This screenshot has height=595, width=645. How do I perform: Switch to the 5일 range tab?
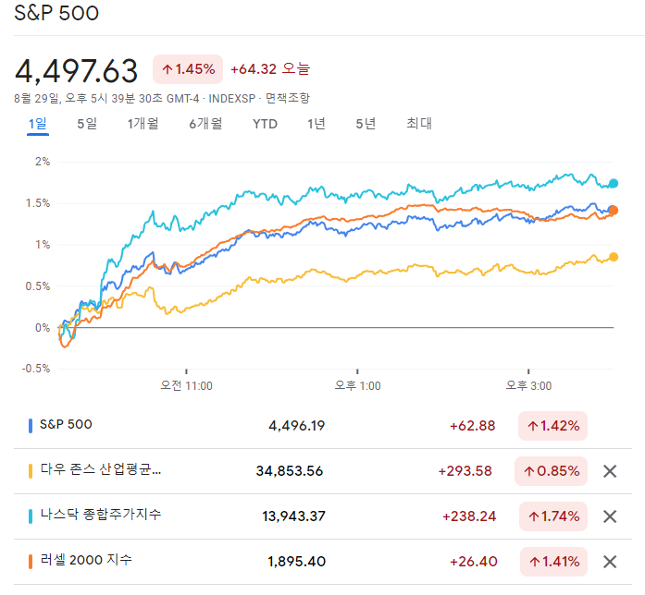(x=87, y=124)
